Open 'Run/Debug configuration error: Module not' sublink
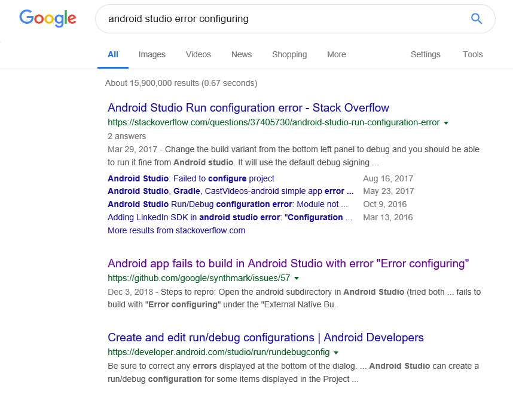513x398 pixels. (x=228, y=205)
